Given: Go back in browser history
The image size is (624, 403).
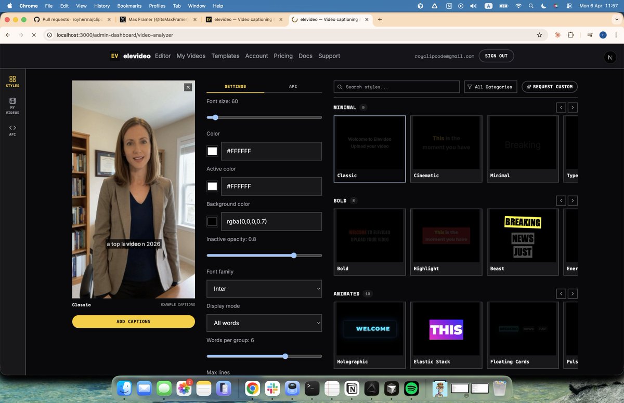Looking at the screenshot, I should (8, 35).
